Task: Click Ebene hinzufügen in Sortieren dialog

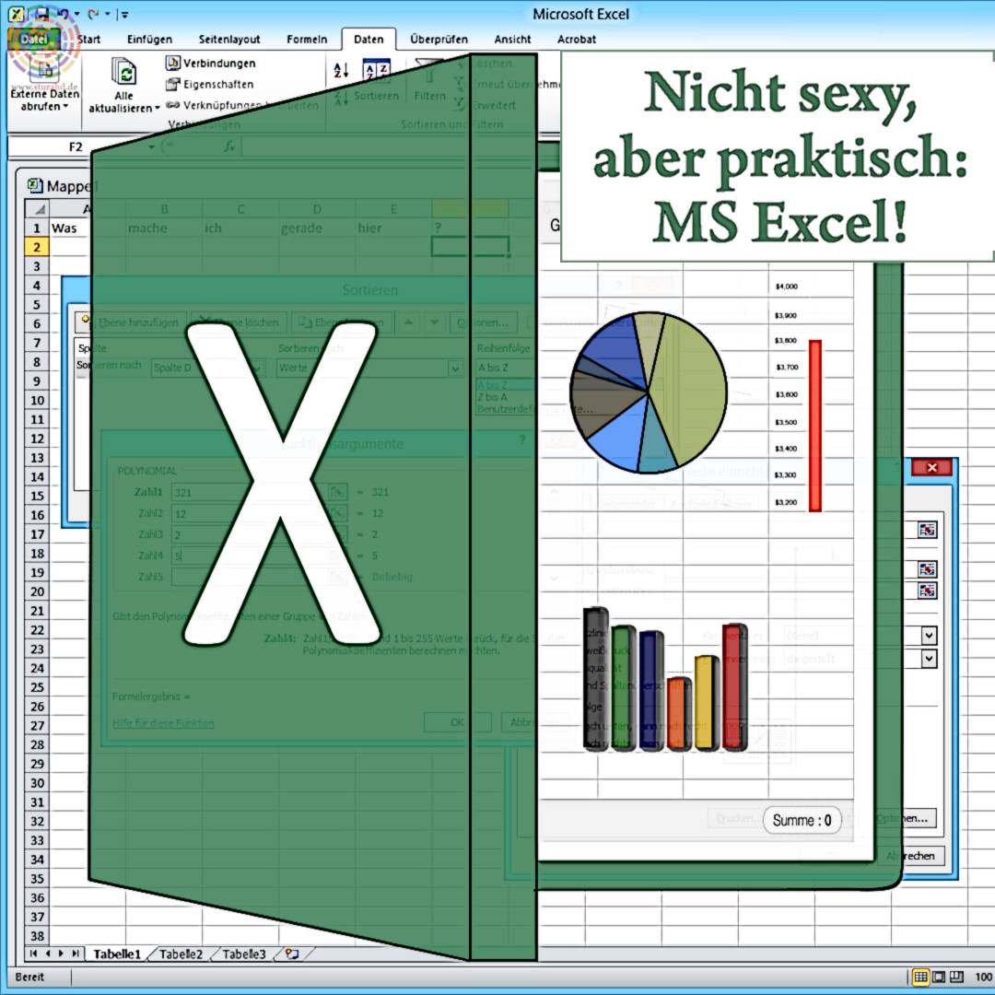Action: point(132,322)
